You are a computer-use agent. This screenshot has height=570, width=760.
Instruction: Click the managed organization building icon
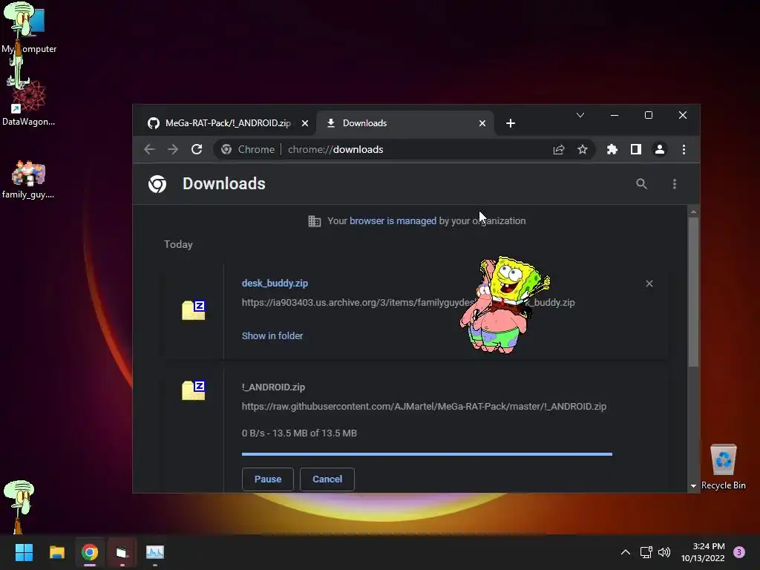pos(315,221)
